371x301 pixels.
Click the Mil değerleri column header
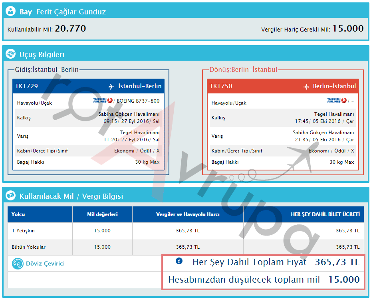click(102, 214)
